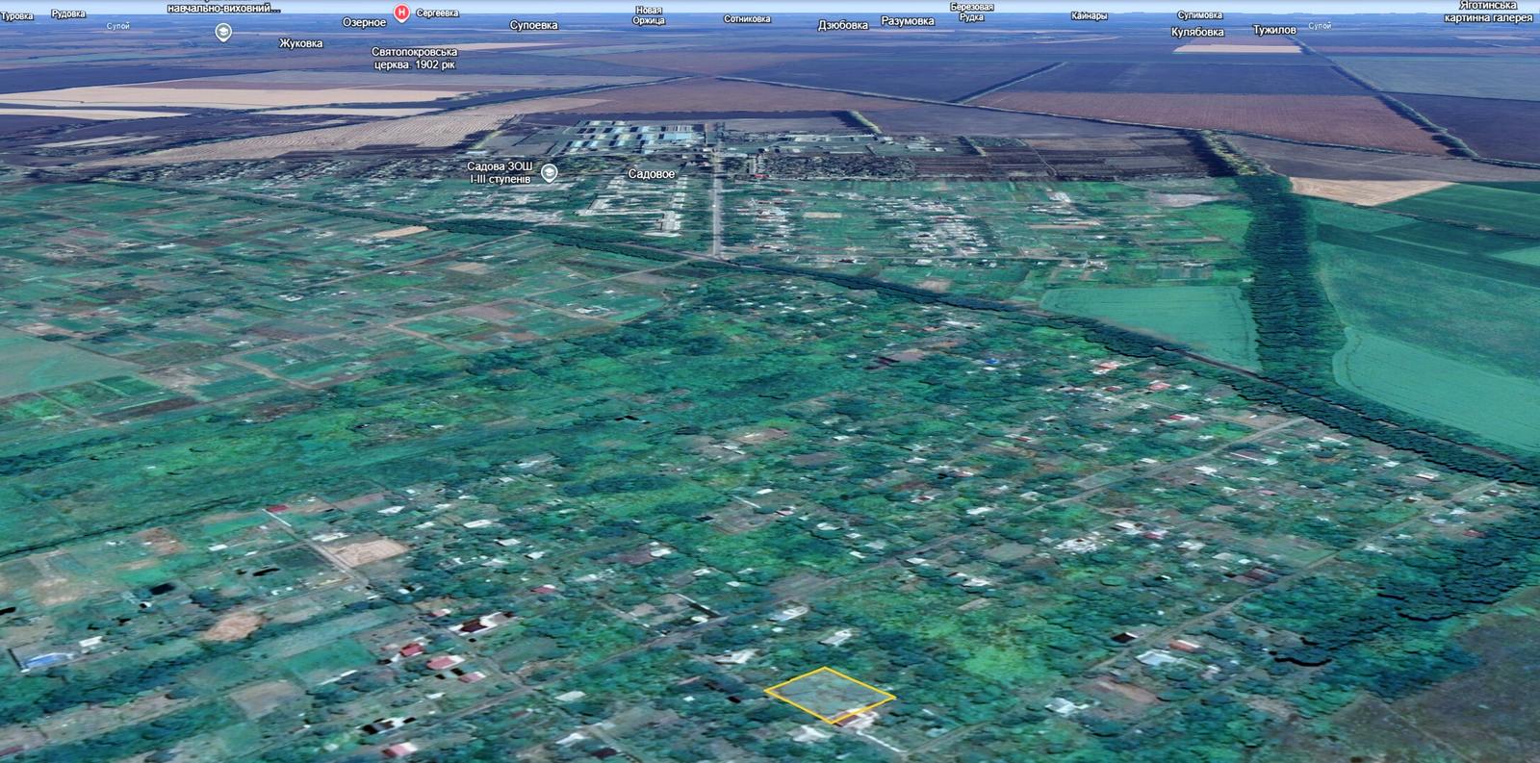
Task: Click the Рудовка label at top left
Action: click(67, 14)
